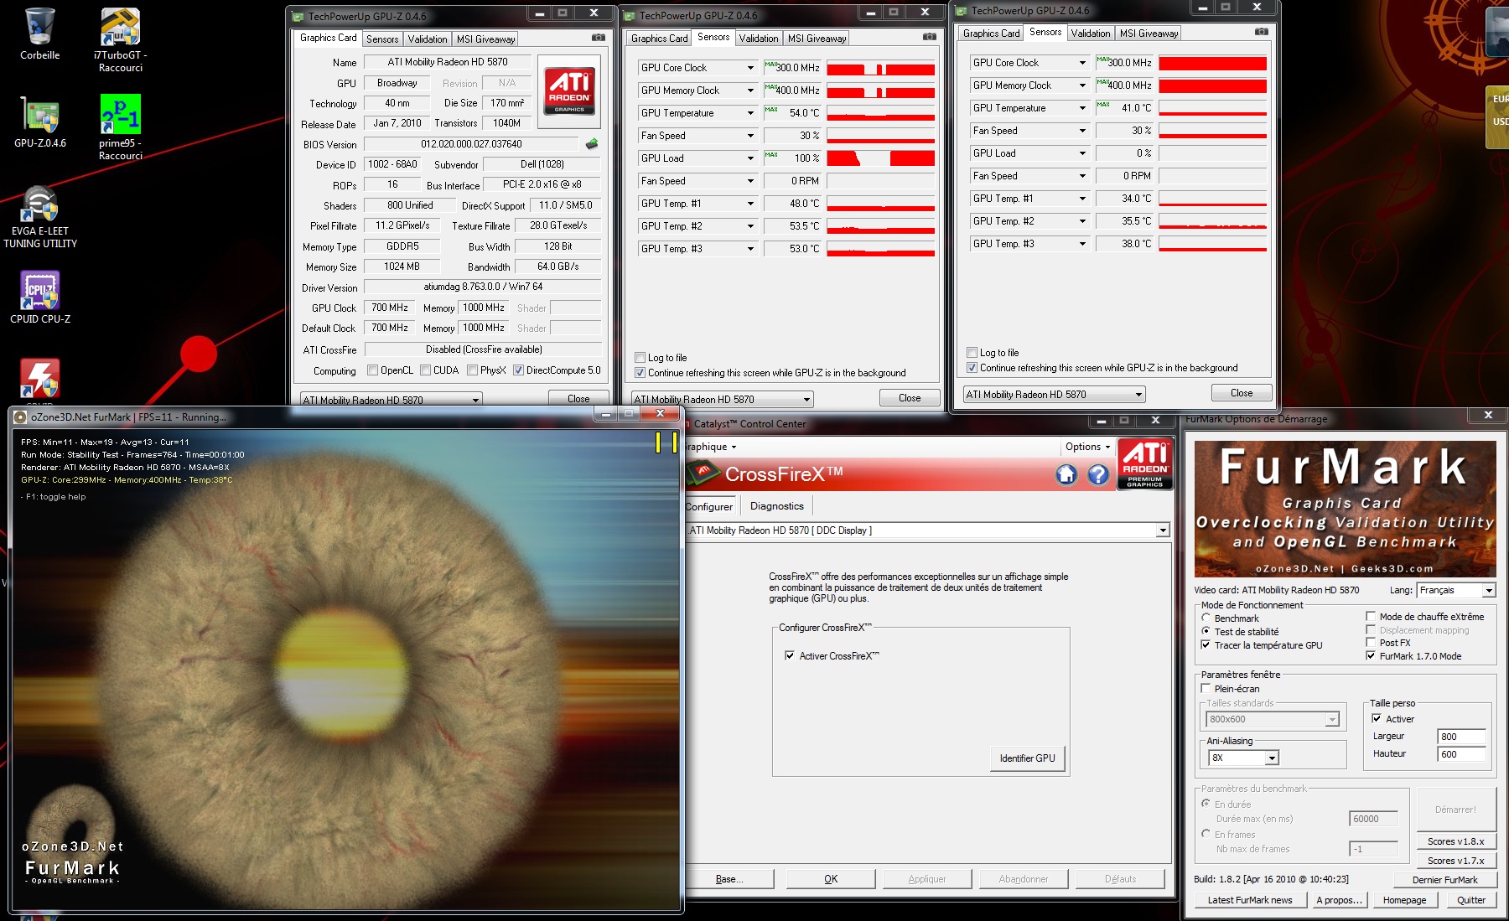
Task: Click GPU Temperature graph in middle GPU-Z
Action: (880, 113)
